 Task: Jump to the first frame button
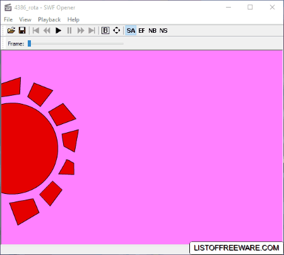[x=36, y=31]
